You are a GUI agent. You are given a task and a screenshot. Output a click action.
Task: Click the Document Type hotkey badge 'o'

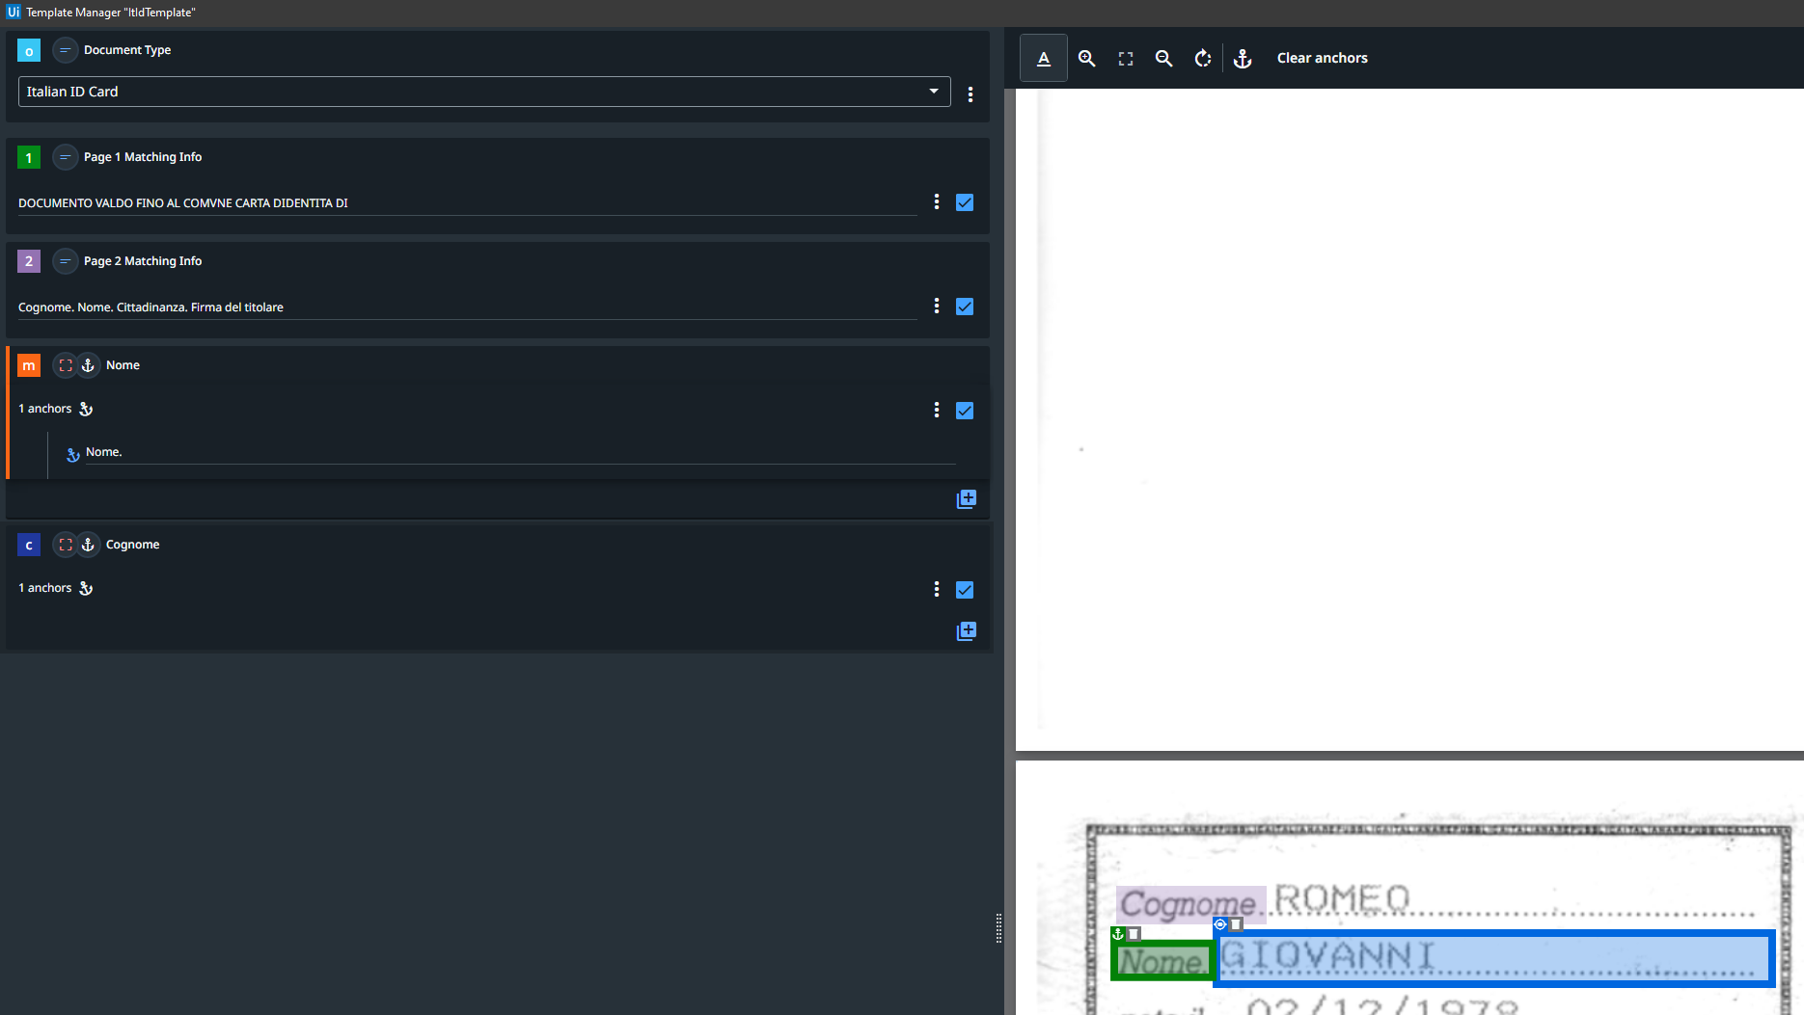tap(29, 51)
